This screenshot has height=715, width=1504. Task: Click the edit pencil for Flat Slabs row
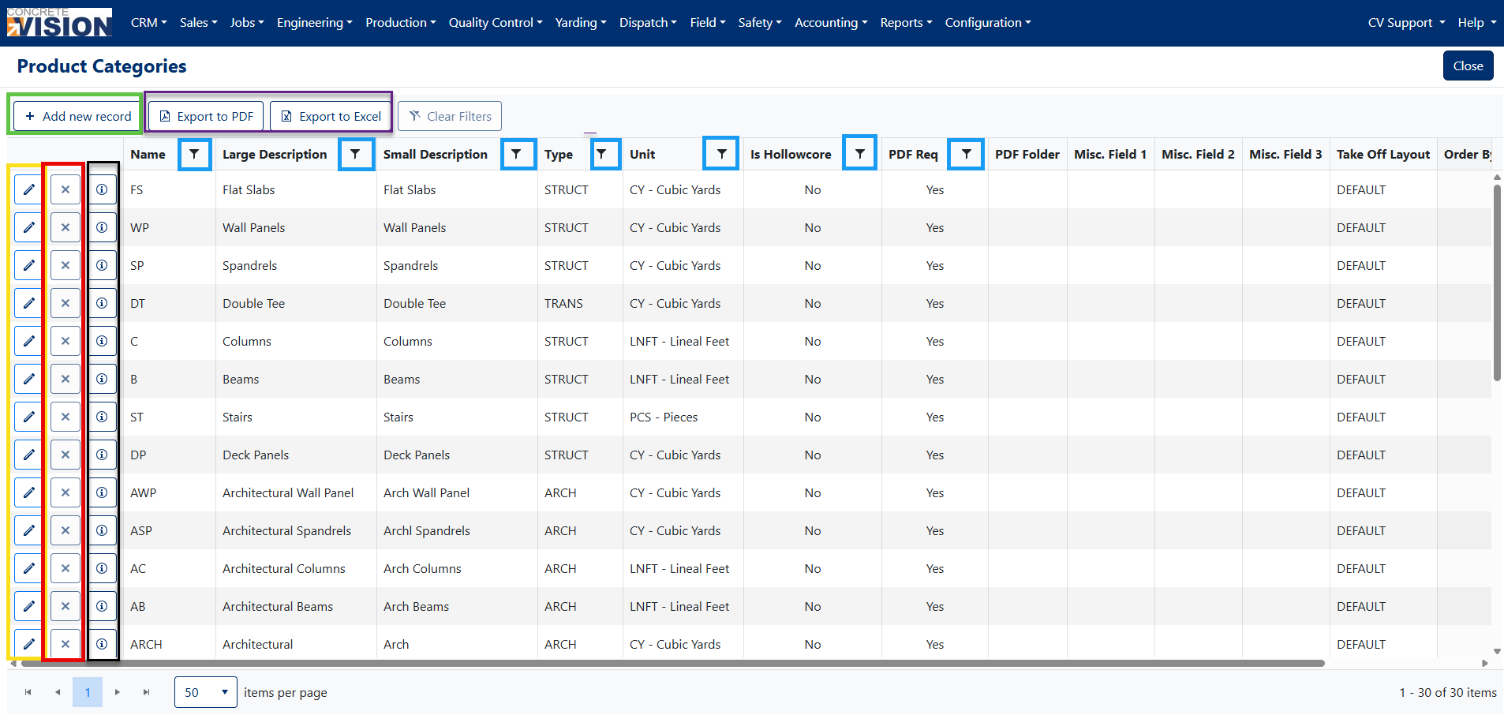(28, 189)
